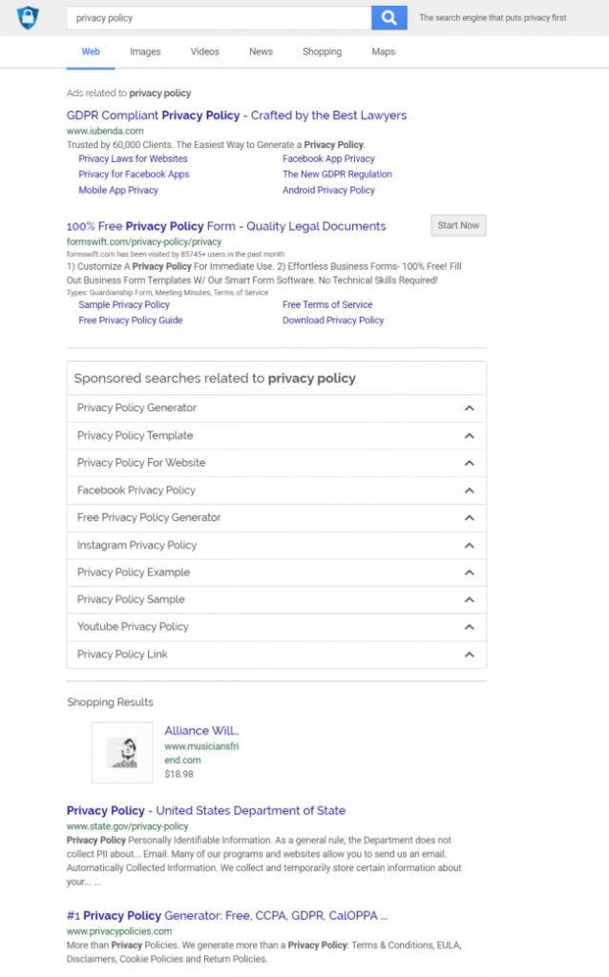Switch to the Images tab
Screen dimensions: 609x977
pyautogui.click(x=145, y=52)
